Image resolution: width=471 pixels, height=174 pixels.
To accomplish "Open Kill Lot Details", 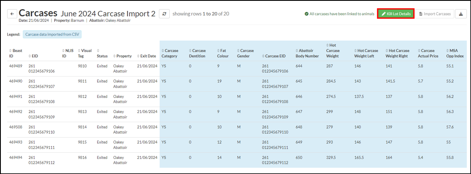I will (x=396, y=14).
